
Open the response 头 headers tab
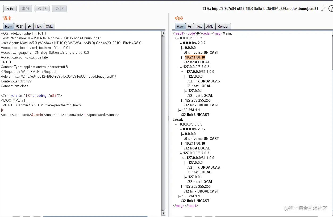point(189,26)
